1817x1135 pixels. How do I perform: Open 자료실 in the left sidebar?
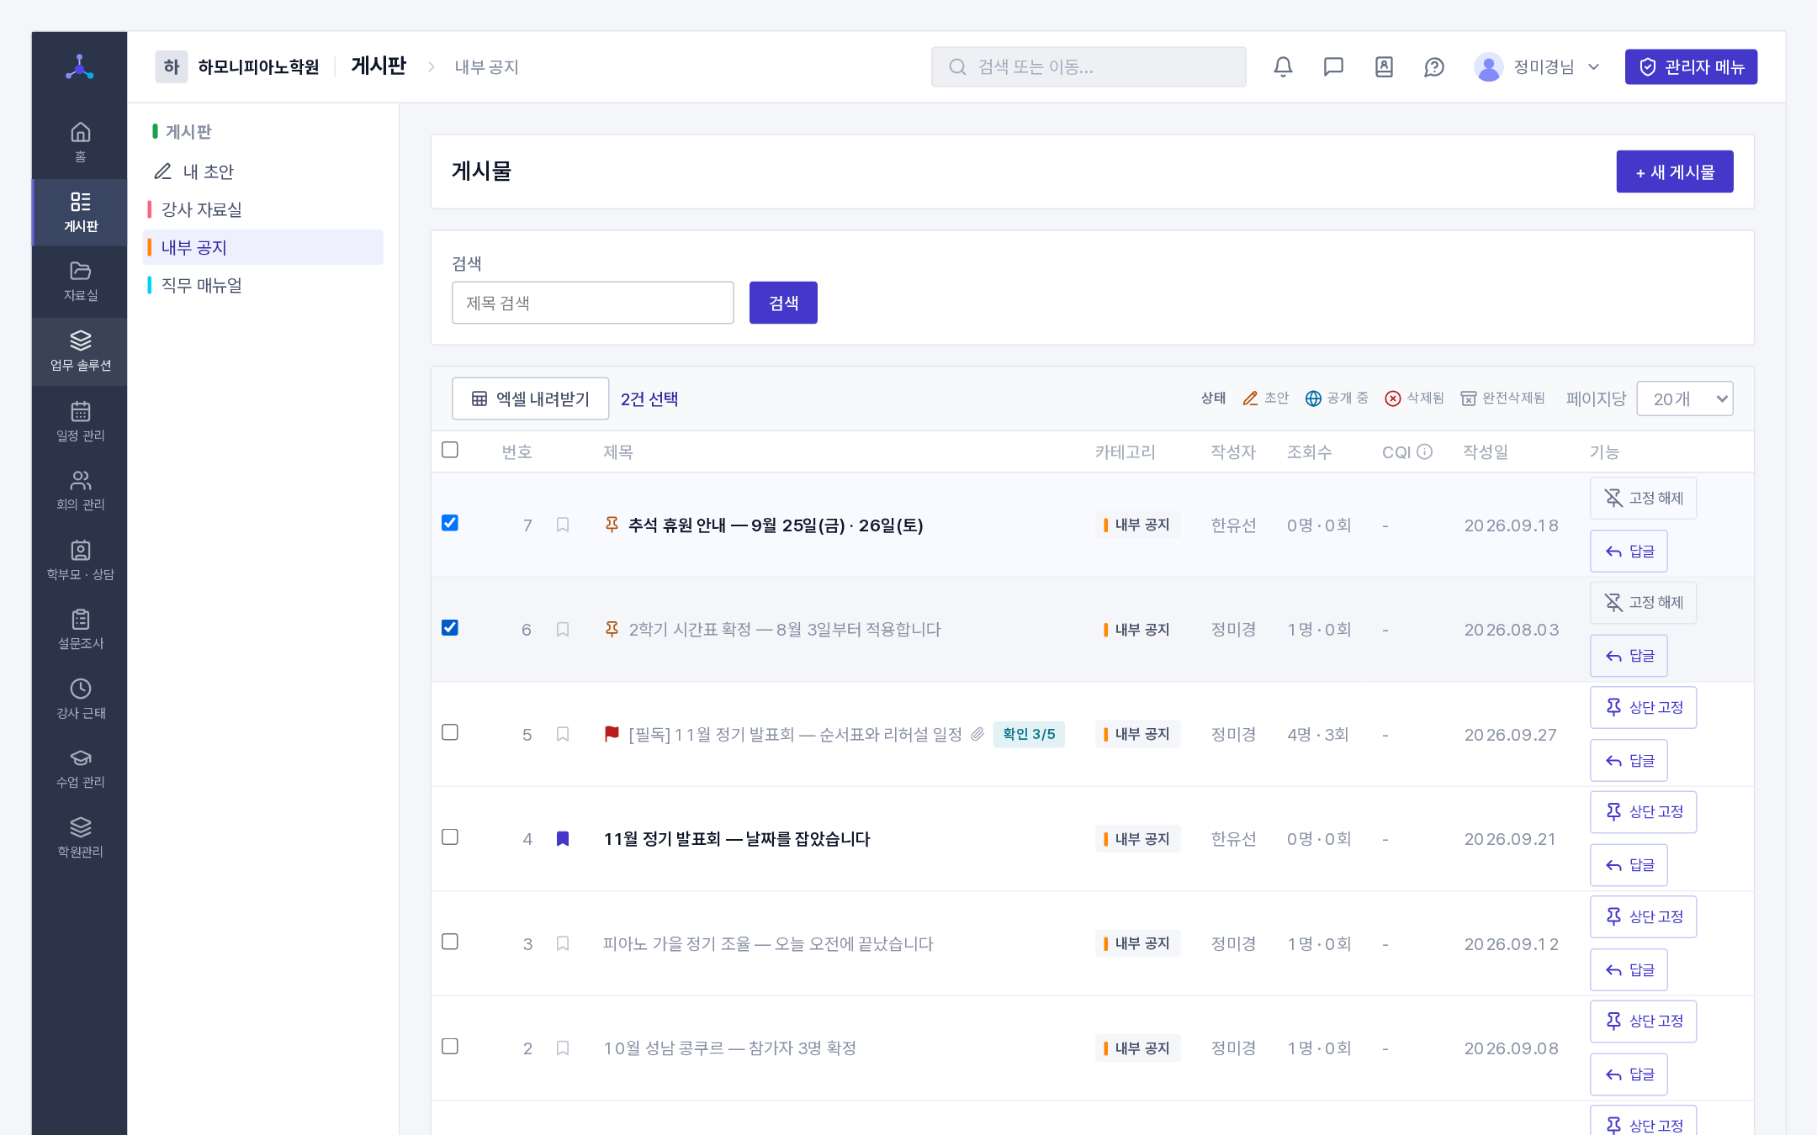click(x=80, y=282)
